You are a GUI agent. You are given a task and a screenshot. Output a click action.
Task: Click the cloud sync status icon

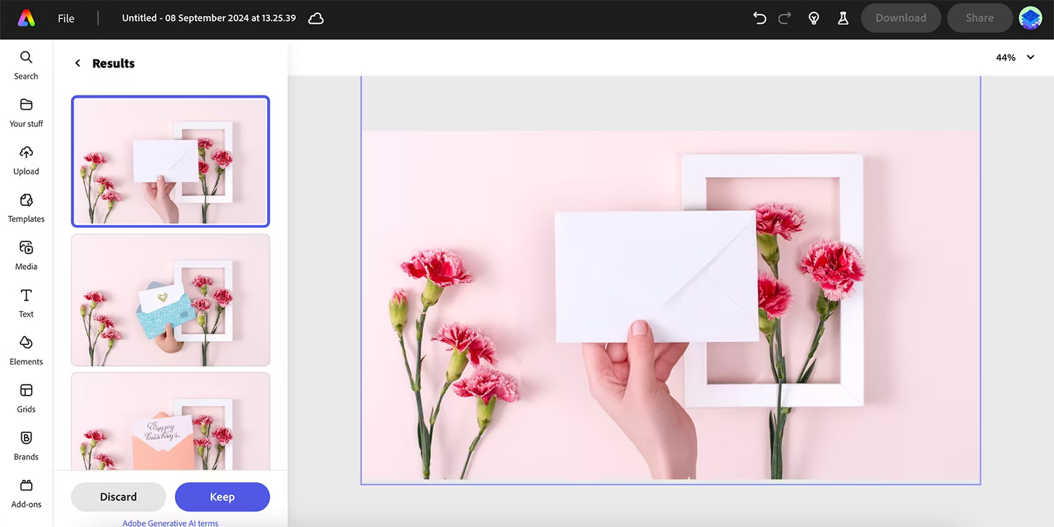click(315, 18)
